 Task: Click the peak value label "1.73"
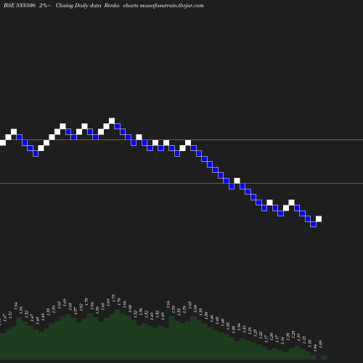coord(113,298)
